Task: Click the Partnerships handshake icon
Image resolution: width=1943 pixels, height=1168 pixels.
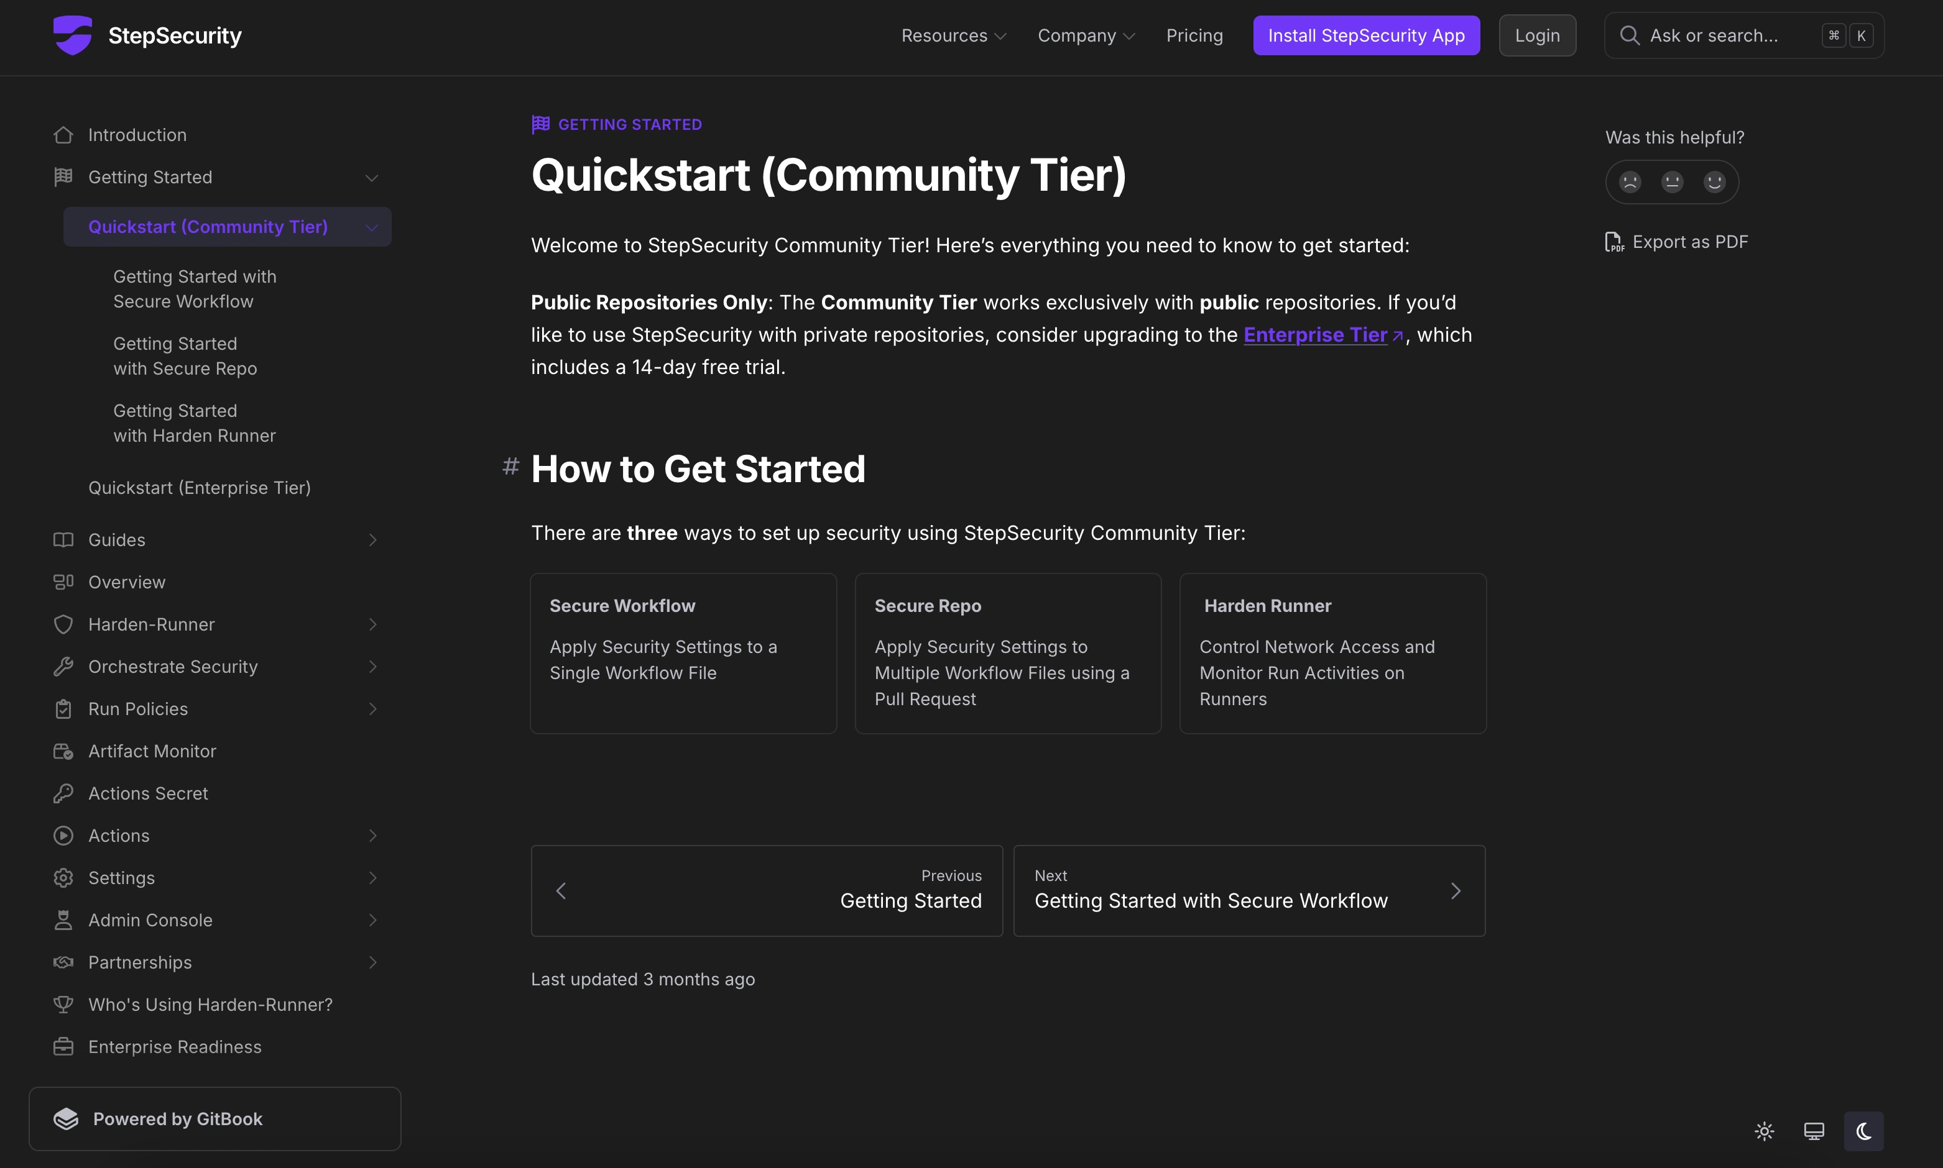Action: point(63,962)
